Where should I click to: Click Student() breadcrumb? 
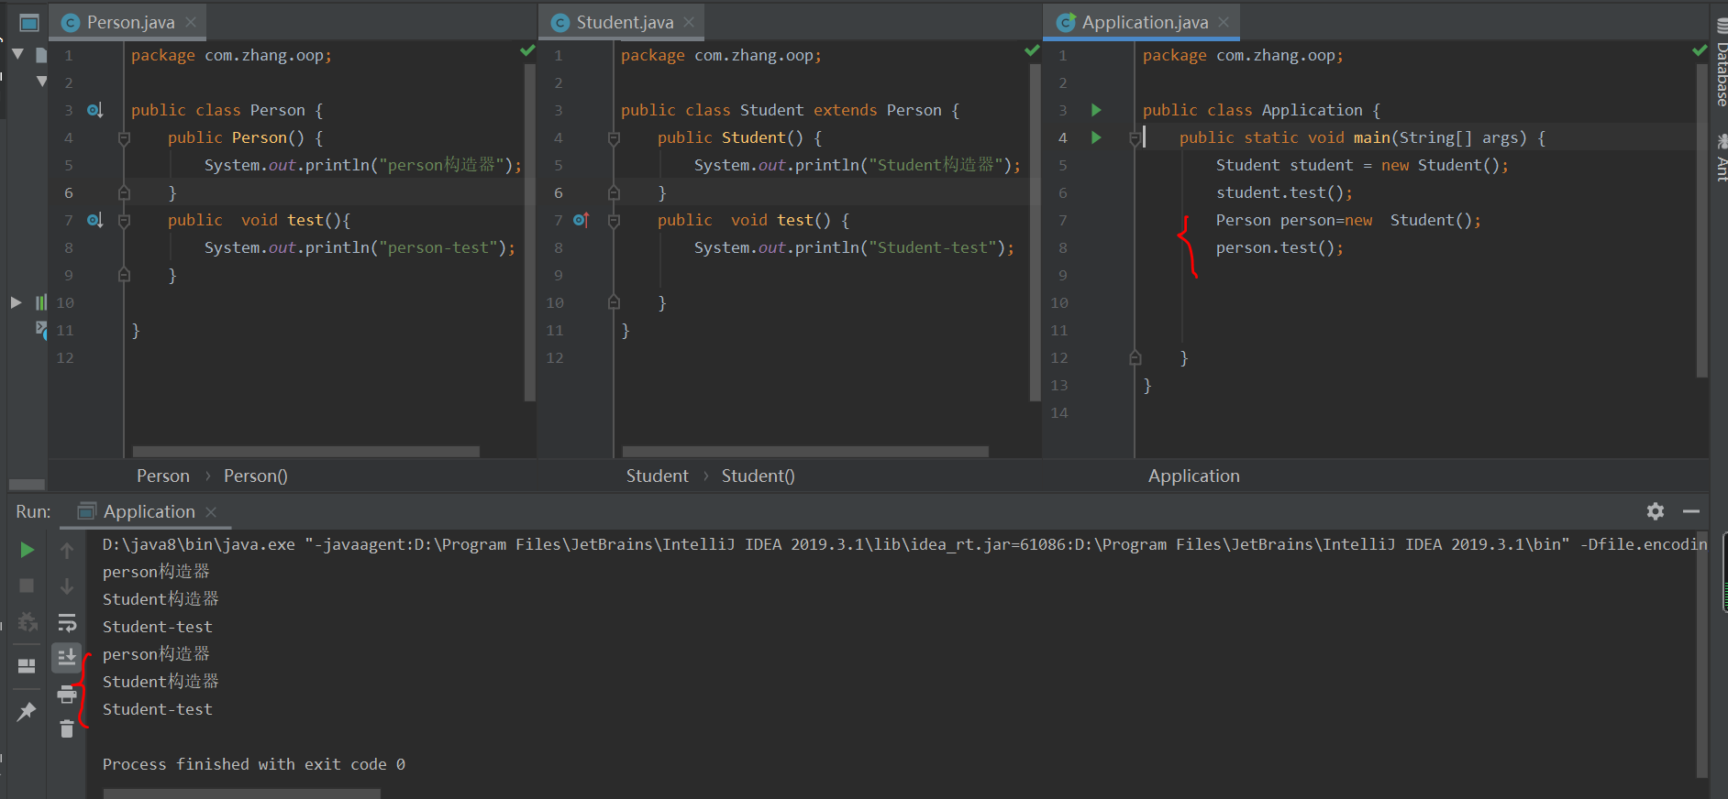[759, 476]
